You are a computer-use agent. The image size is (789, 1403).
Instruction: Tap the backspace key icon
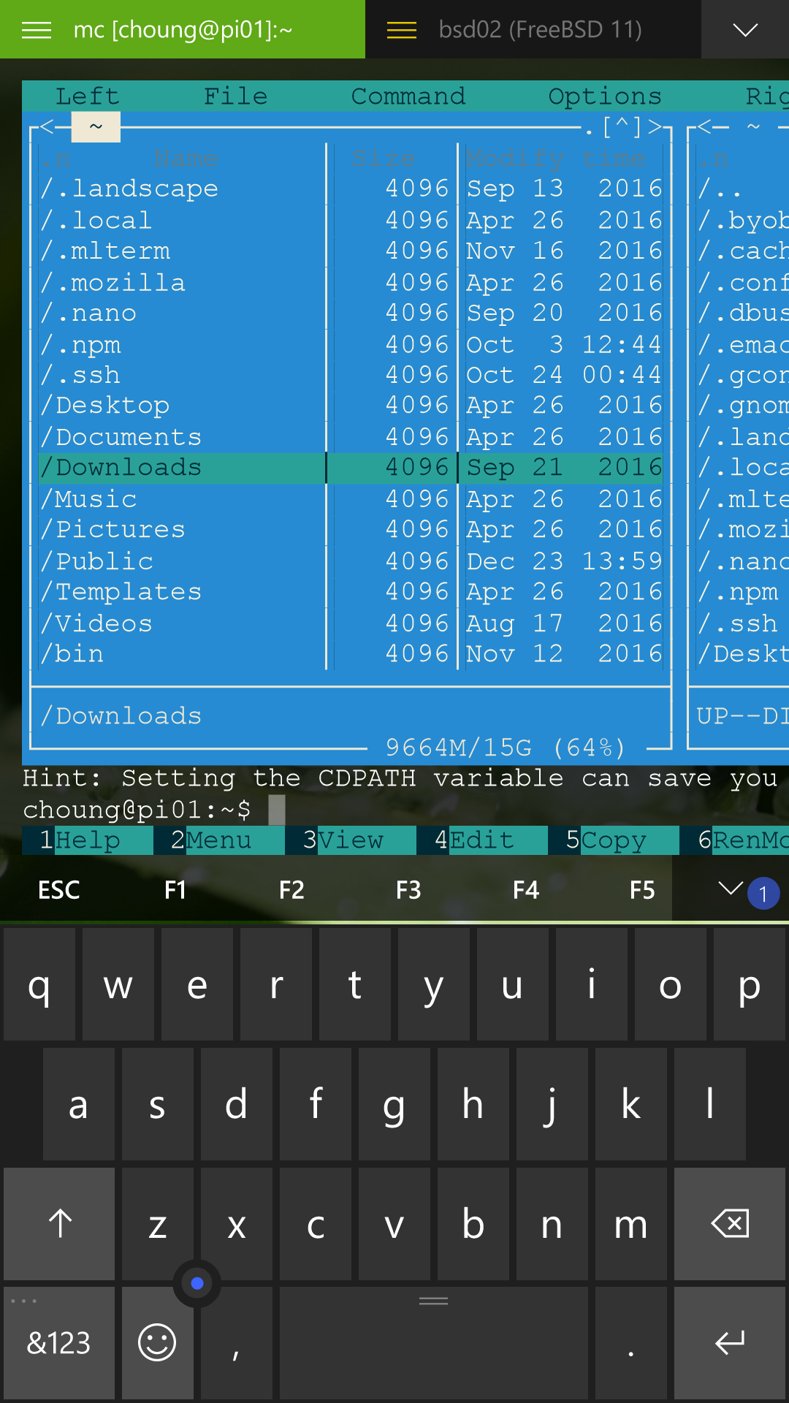click(x=729, y=1224)
